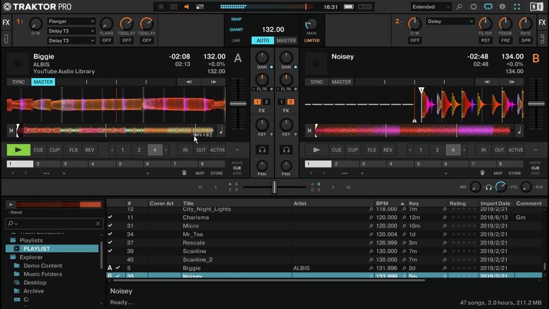Toggle QUANT quantize mode
This screenshot has height=309, width=549.
236,30
